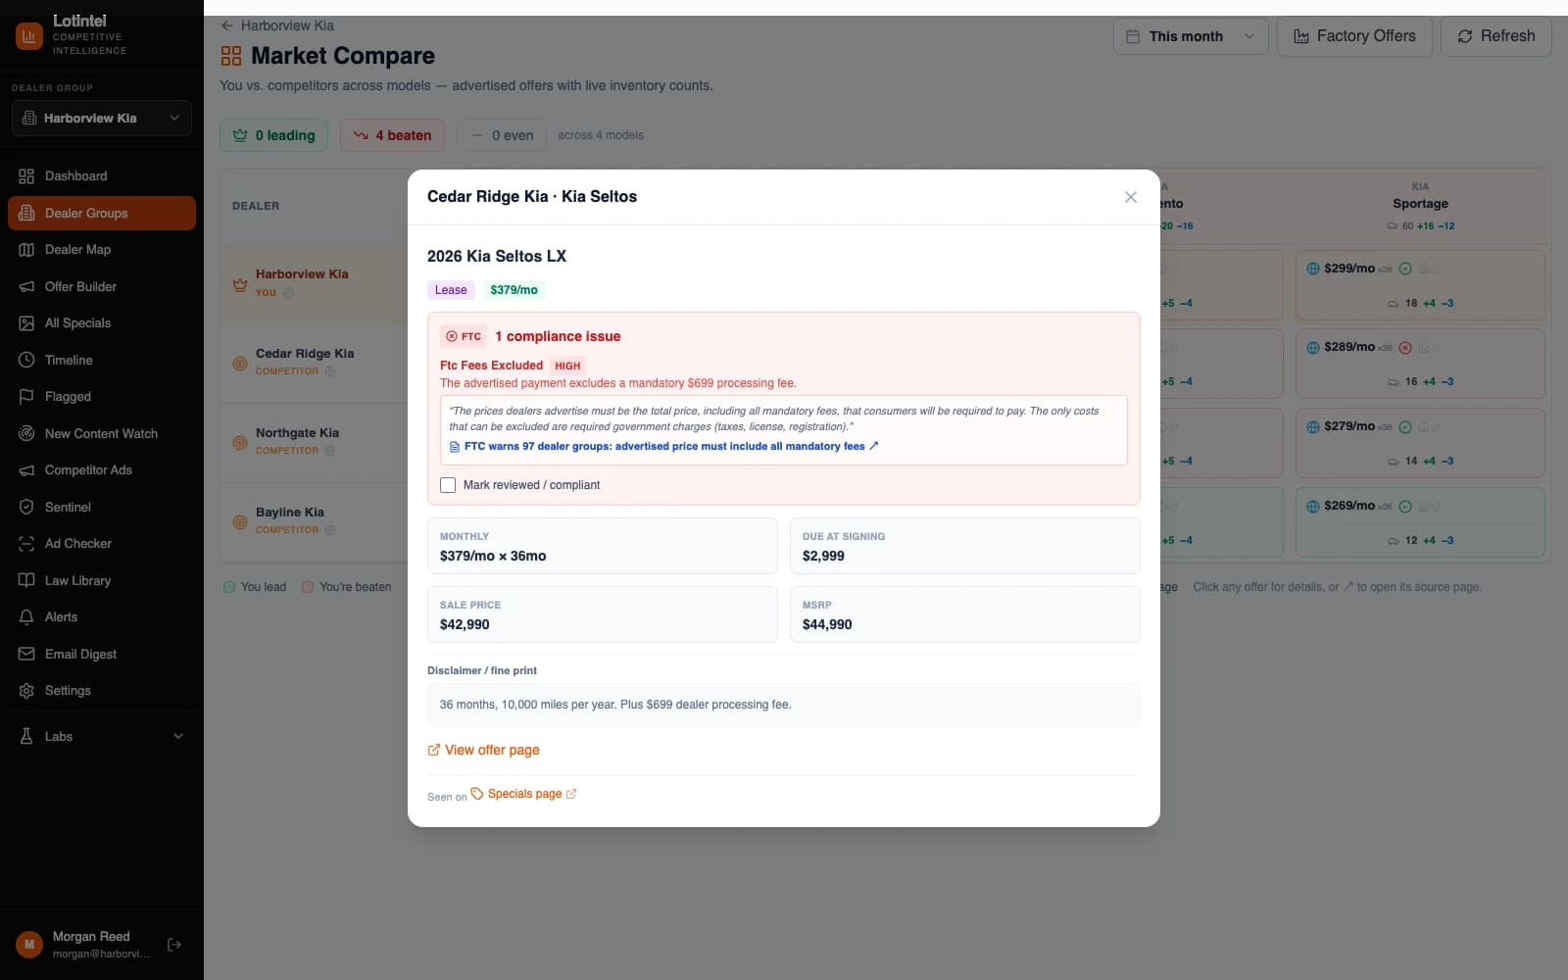This screenshot has height=980, width=1568.
Task: Open Harborview Kia dealer group dropdown
Action: [x=101, y=118]
